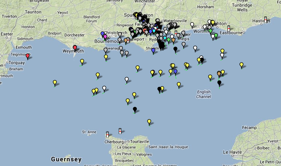281x166 pixels.
Task: Click the Tunbridge Wells label
Action: coord(242,7)
